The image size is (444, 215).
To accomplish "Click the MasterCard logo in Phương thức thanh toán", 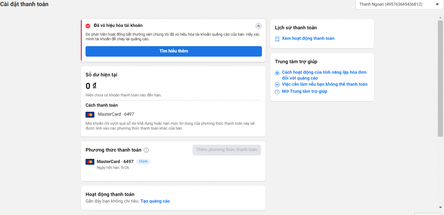I will pyautogui.click(x=90, y=162).
